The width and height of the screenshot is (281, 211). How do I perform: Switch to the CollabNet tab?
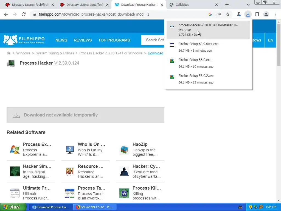coord(193,5)
